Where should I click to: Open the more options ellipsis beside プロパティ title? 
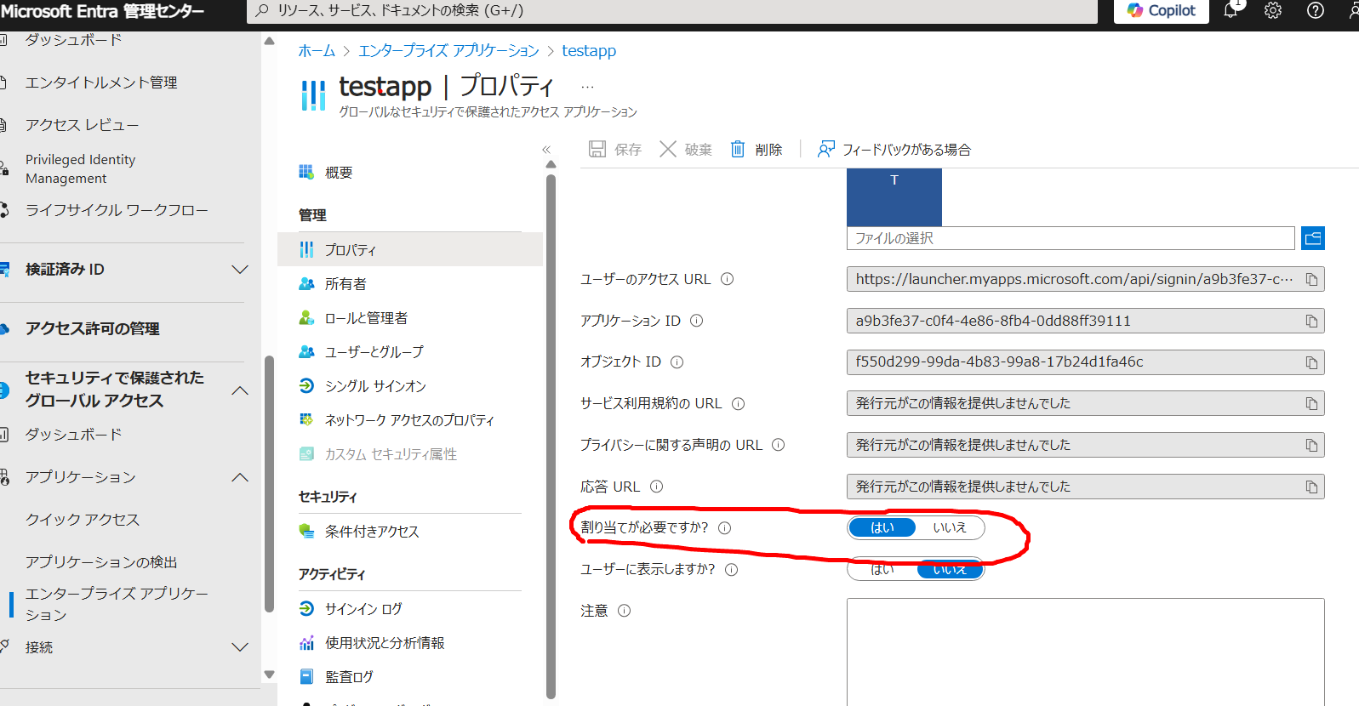pos(587,87)
